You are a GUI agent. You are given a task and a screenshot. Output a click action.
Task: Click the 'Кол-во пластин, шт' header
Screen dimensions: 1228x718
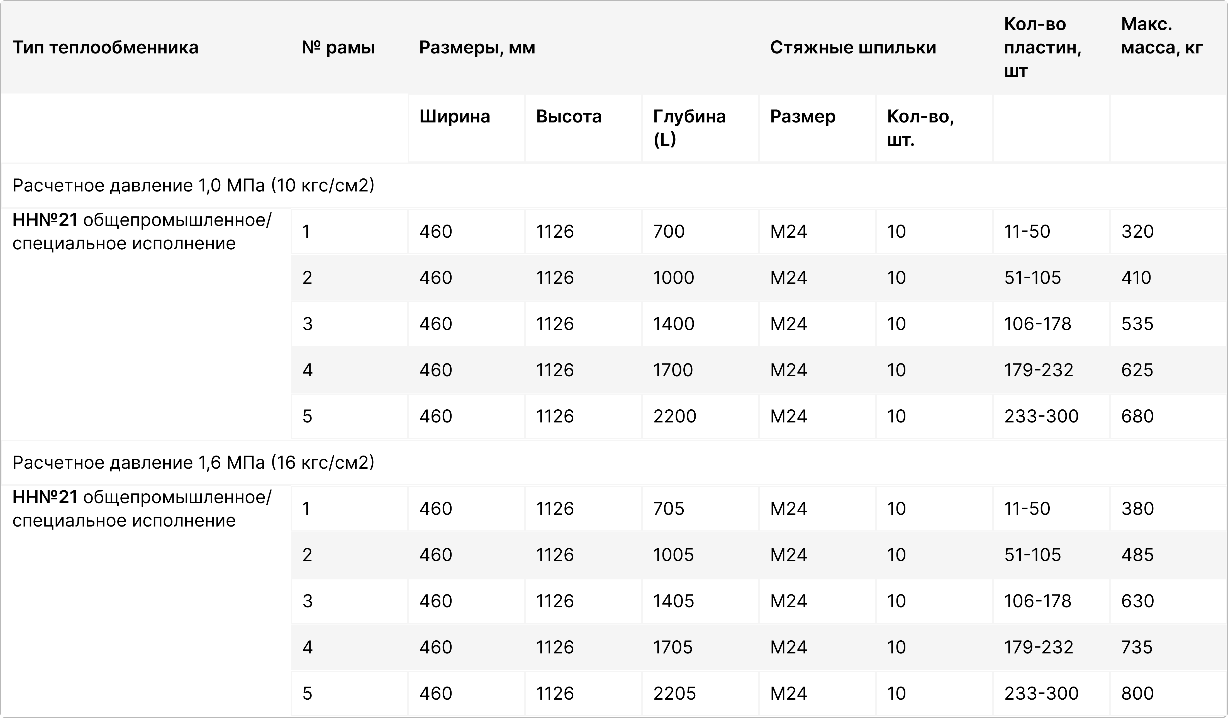click(x=1042, y=48)
